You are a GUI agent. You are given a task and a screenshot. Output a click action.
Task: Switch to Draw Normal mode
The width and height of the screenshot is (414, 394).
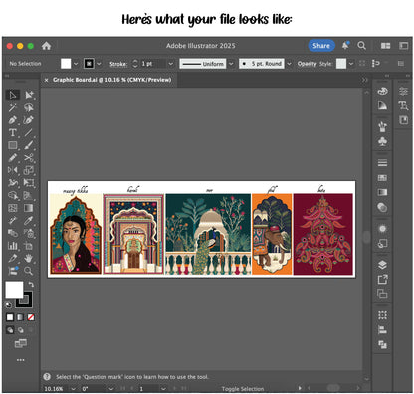(10, 330)
